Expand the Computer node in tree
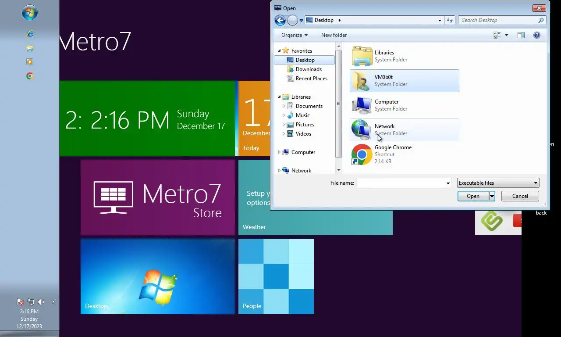The width and height of the screenshot is (561, 337). click(x=280, y=152)
